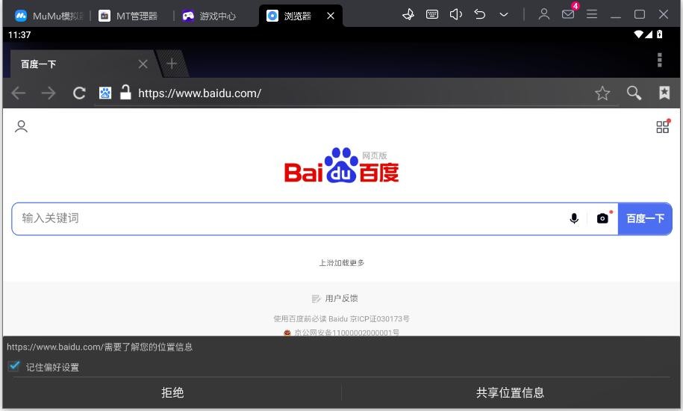Click the pin-window icon in the emulator toolbar
Viewport: 683px width, 411px height.
(408, 14)
